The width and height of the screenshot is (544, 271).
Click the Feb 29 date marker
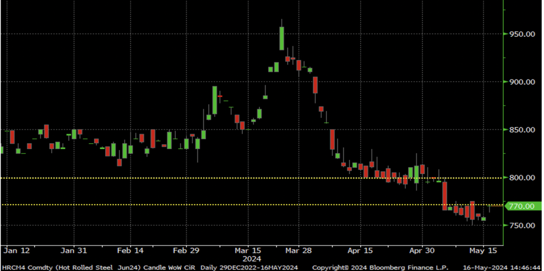point(186,250)
